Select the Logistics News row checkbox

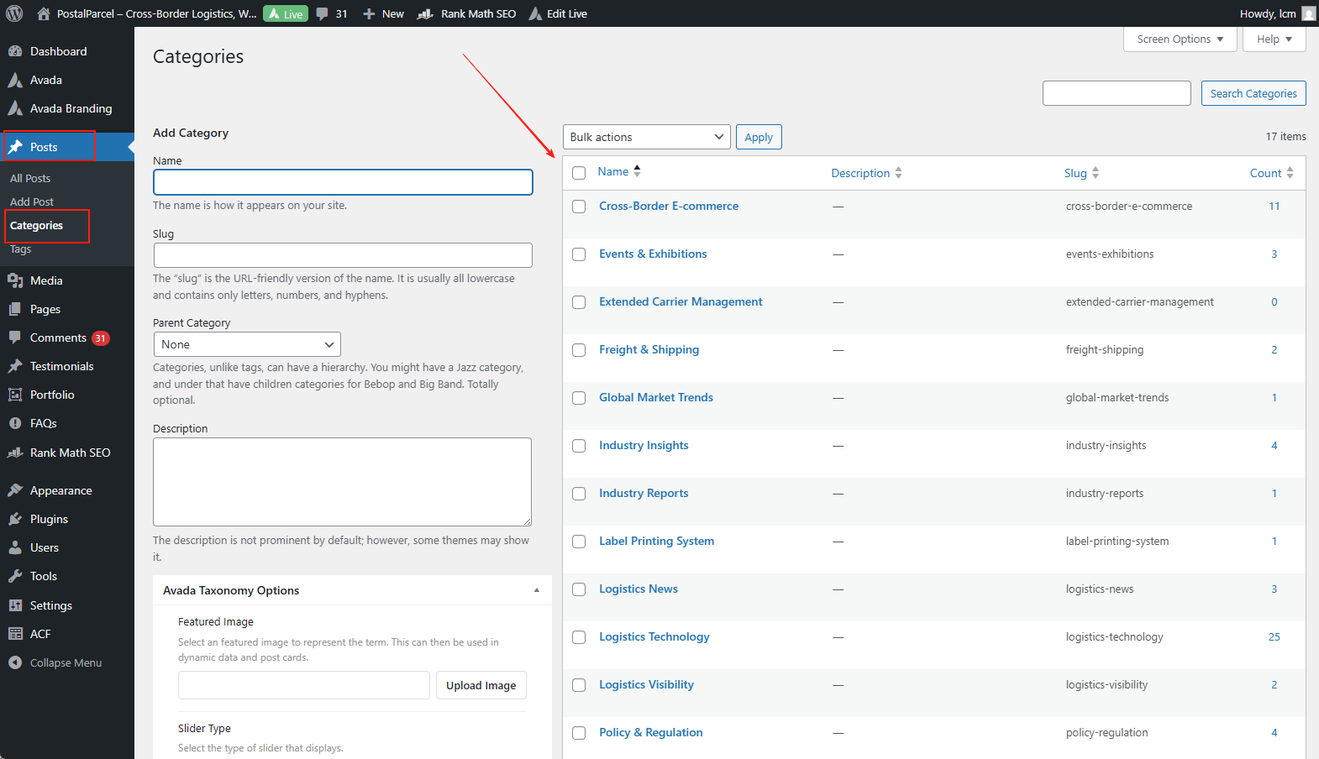(579, 589)
